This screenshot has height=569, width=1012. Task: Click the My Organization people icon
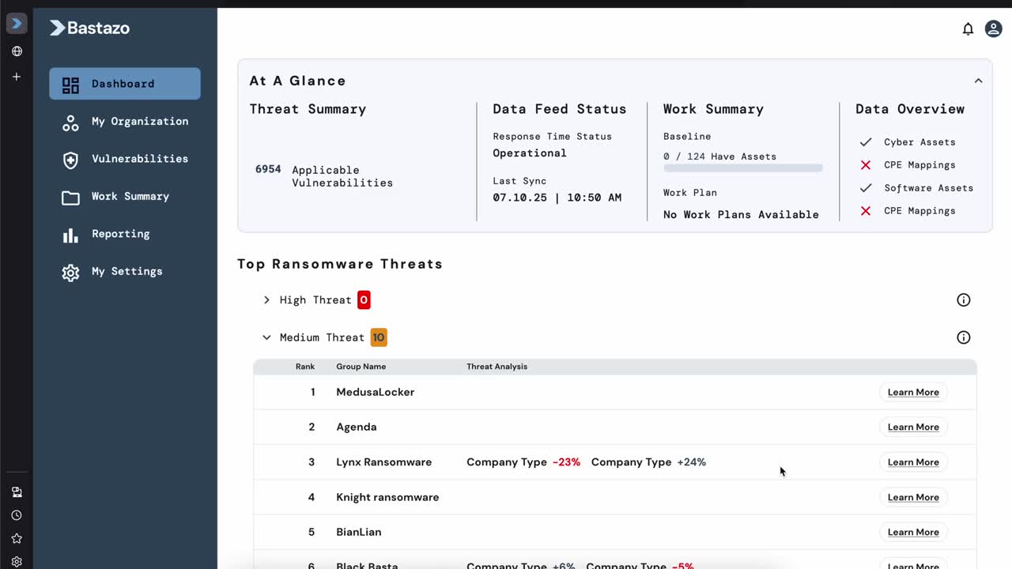pyautogui.click(x=70, y=122)
